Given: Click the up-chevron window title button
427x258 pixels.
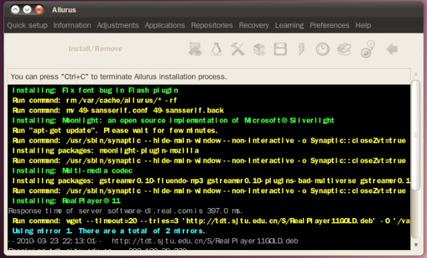Looking at the screenshot, I should click(15, 10).
